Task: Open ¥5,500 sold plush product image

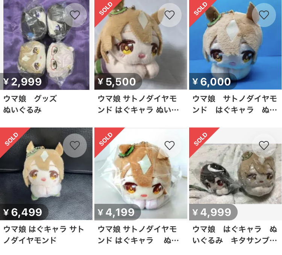Action: (141, 45)
